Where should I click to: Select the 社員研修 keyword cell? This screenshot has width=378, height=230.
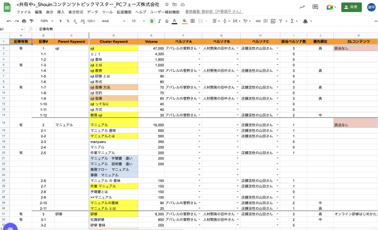click(x=113, y=220)
